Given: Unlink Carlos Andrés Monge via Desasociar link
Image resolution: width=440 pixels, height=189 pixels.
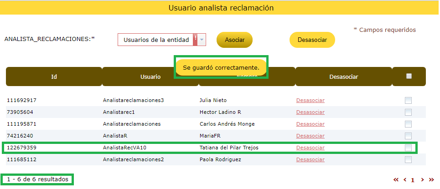Looking at the screenshot, I should click(x=311, y=124).
